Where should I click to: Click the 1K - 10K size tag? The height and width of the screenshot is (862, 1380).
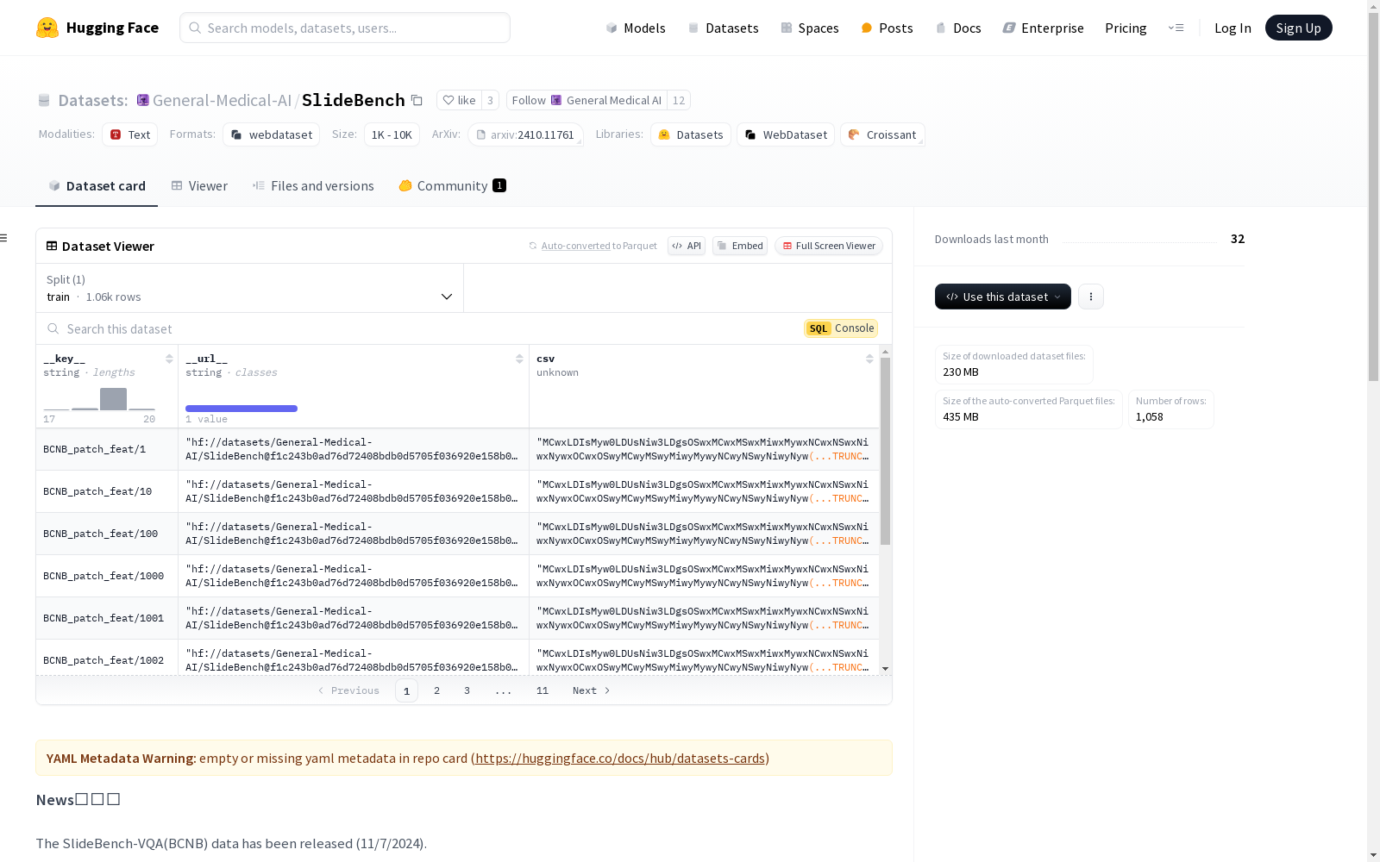392,134
